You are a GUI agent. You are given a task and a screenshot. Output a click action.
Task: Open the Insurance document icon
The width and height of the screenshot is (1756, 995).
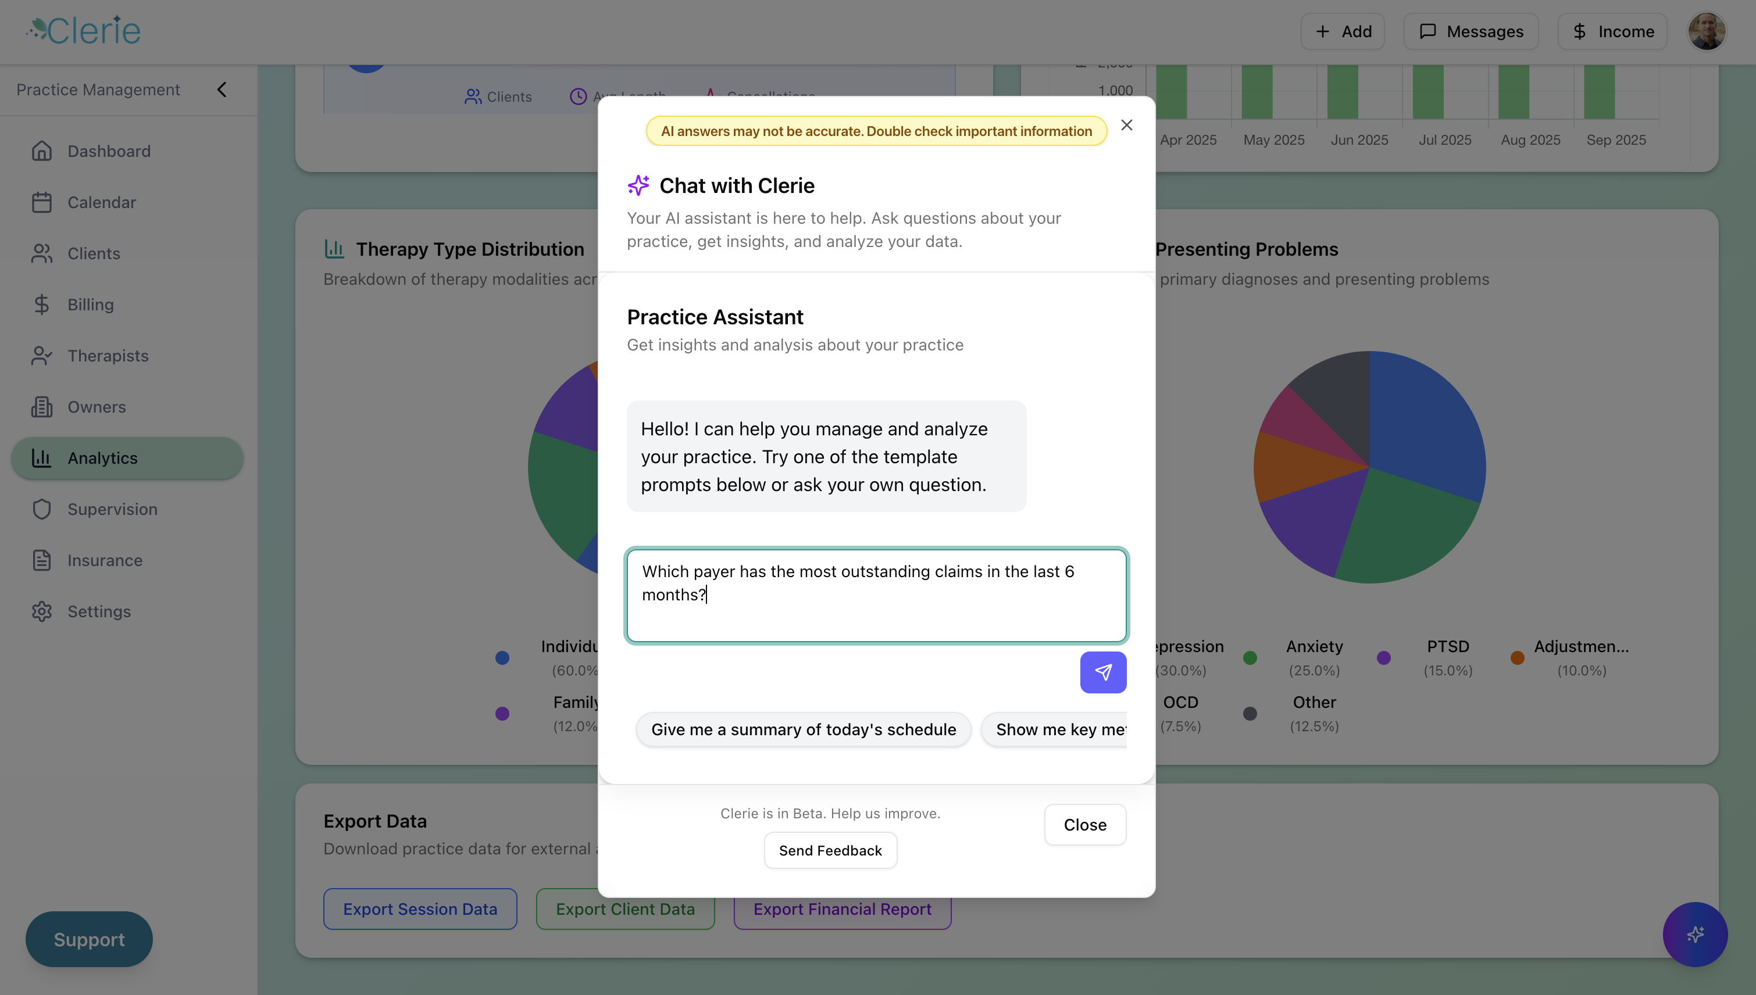42,560
